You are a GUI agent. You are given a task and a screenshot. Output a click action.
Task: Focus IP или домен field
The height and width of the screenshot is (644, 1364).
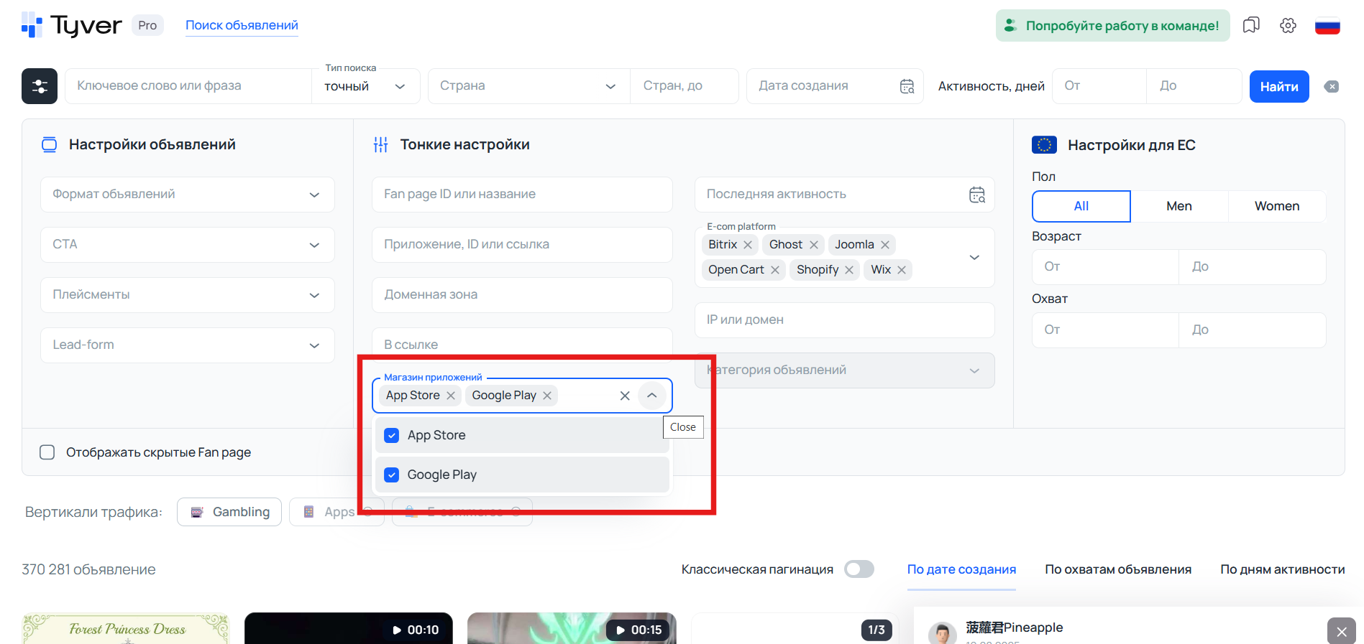click(845, 320)
